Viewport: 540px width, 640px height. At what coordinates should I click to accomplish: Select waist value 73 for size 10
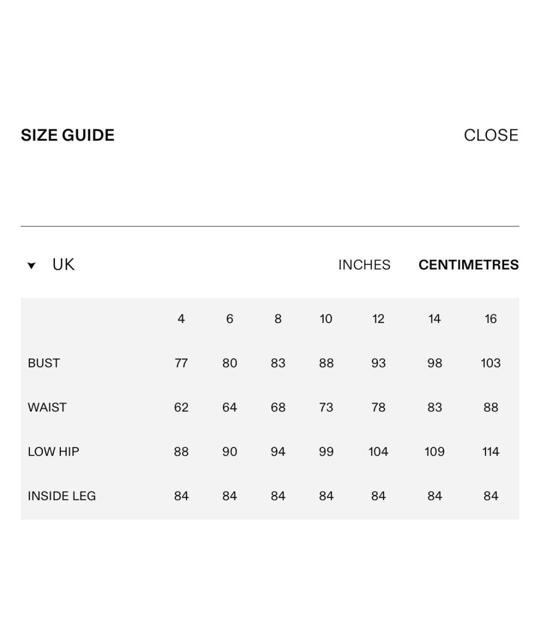coord(326,407)
